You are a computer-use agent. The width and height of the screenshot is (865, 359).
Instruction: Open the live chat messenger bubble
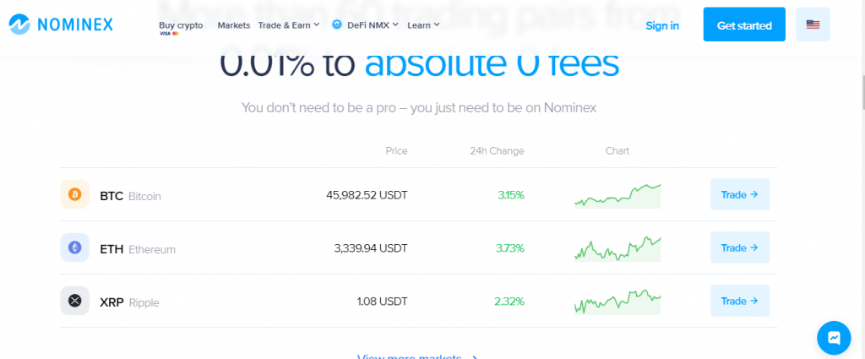click(834, 338)
